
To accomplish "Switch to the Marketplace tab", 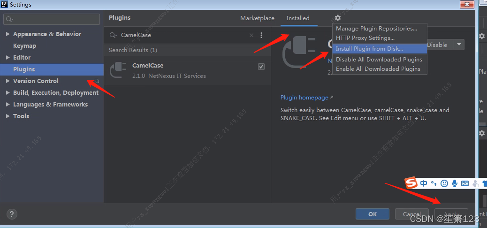I will coord(257,18).
